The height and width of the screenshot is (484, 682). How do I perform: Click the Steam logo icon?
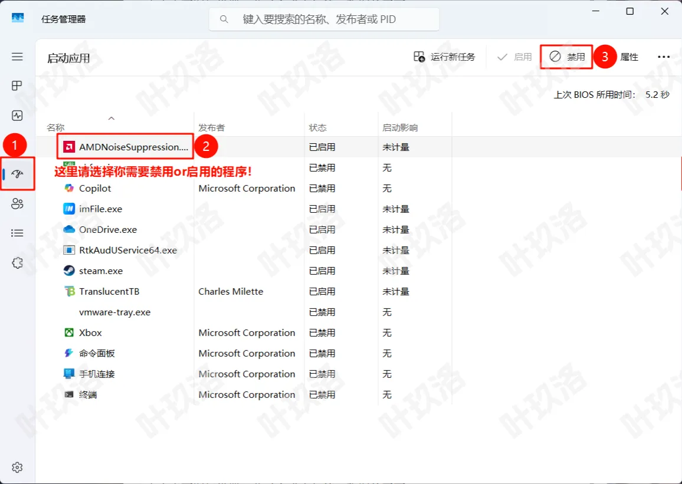tap(68, 271)
